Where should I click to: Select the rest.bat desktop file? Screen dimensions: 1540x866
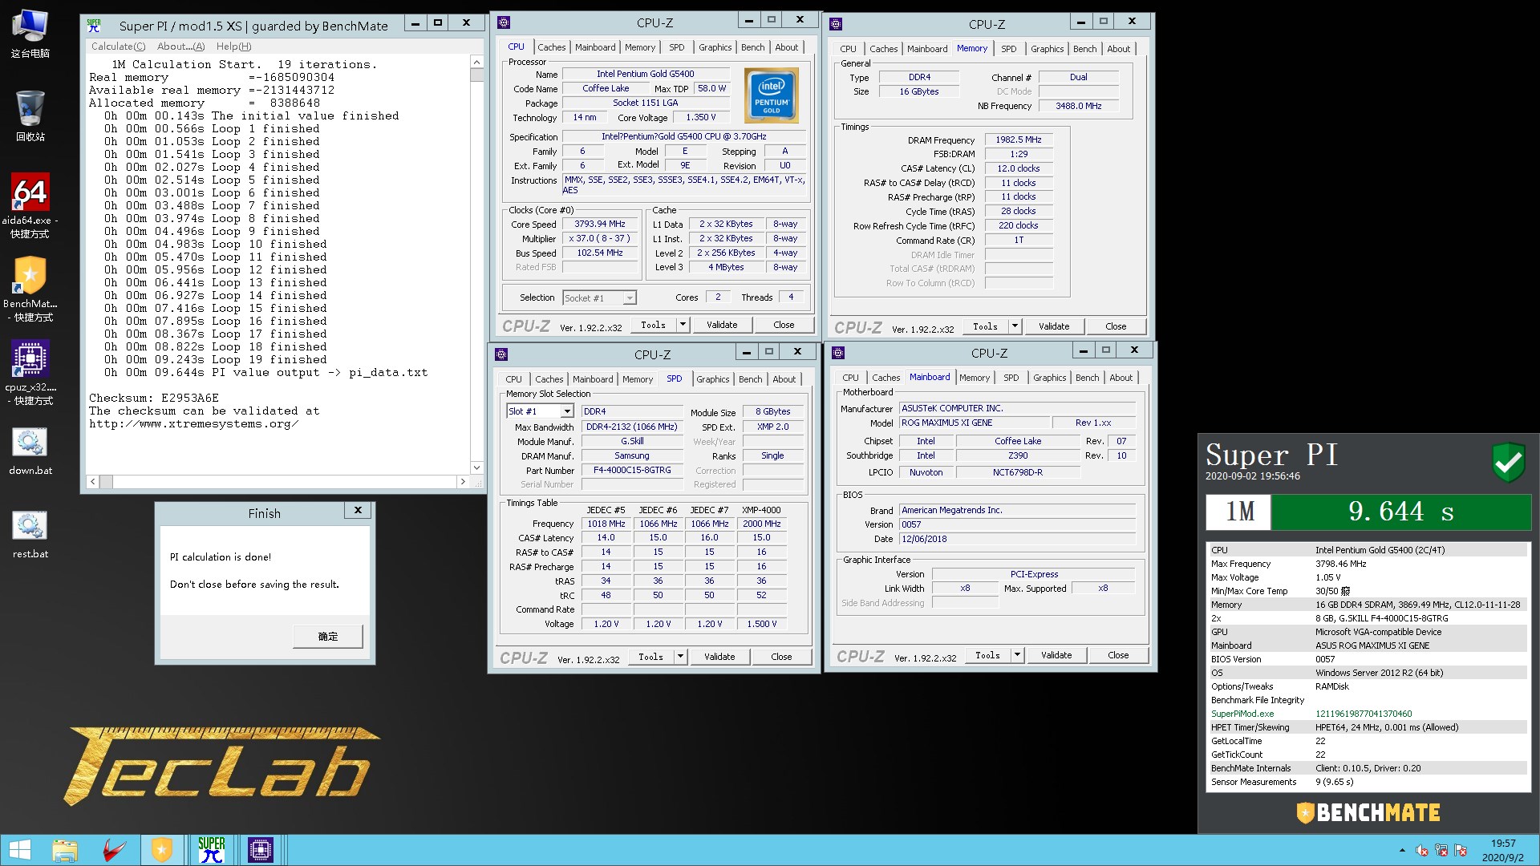pos(30,534)
